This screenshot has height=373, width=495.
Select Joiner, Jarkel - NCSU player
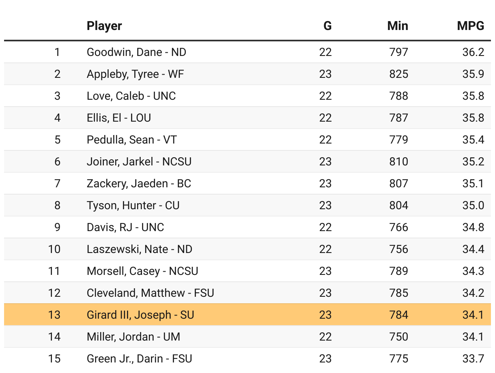139,161
